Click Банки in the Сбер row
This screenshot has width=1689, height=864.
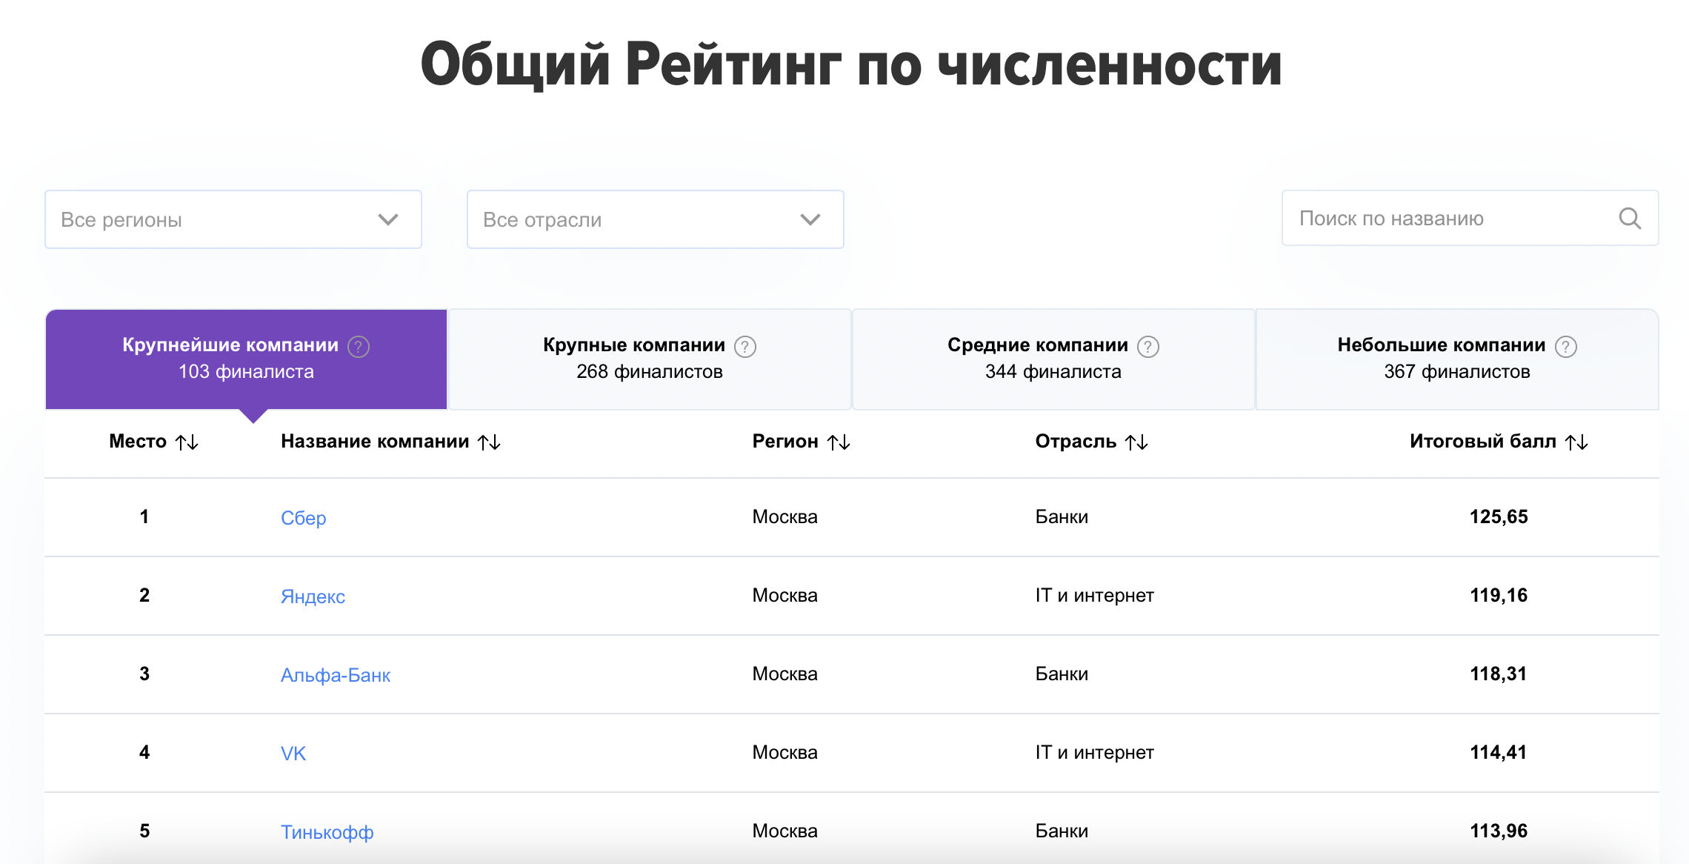1062,516
